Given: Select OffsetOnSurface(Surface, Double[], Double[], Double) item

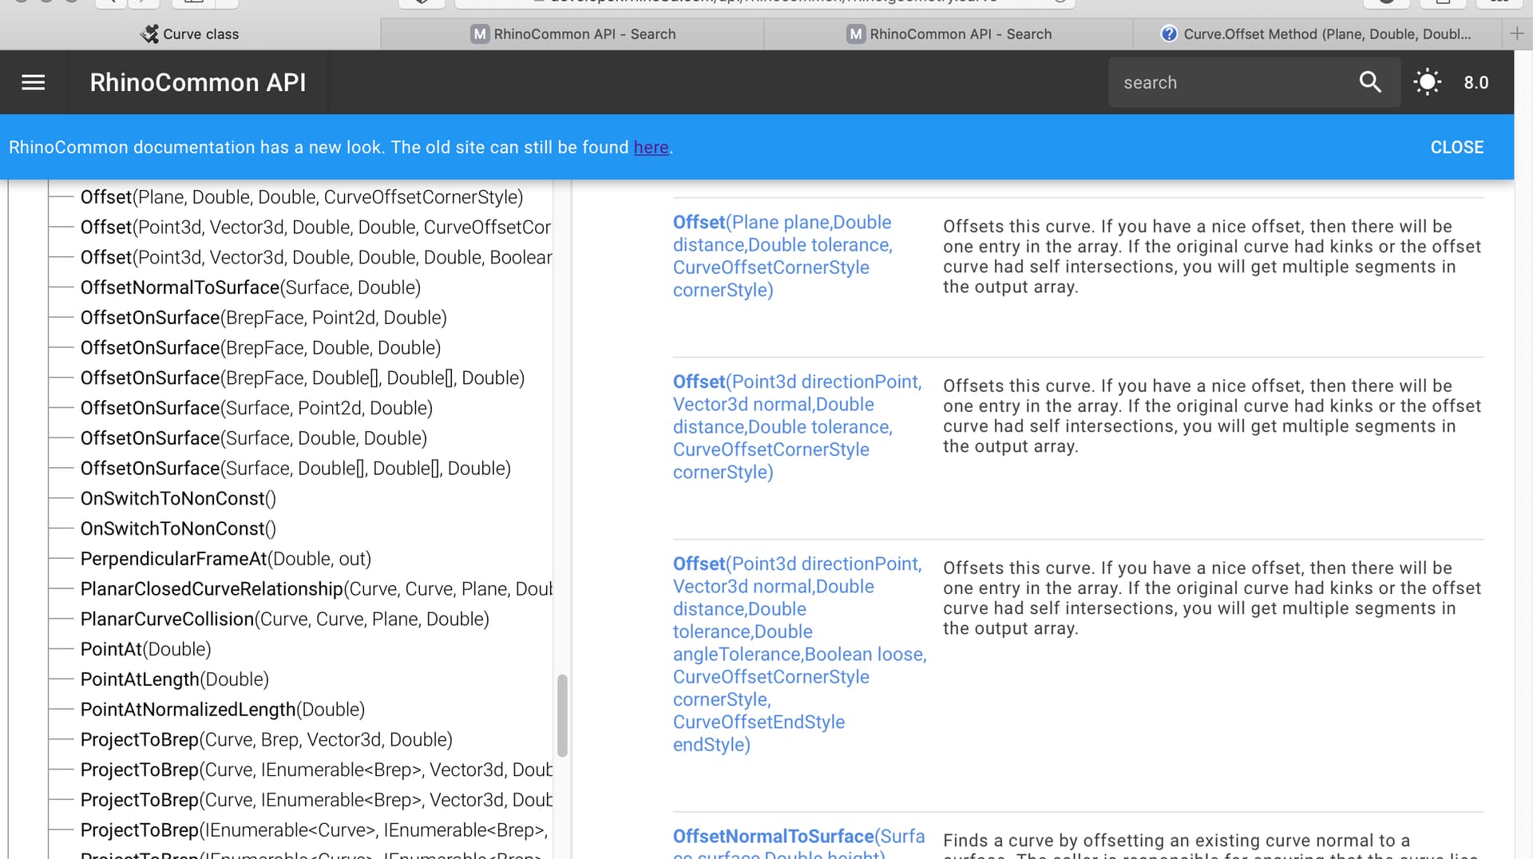Looking at the screenshot, I should (x=295, y=469).
